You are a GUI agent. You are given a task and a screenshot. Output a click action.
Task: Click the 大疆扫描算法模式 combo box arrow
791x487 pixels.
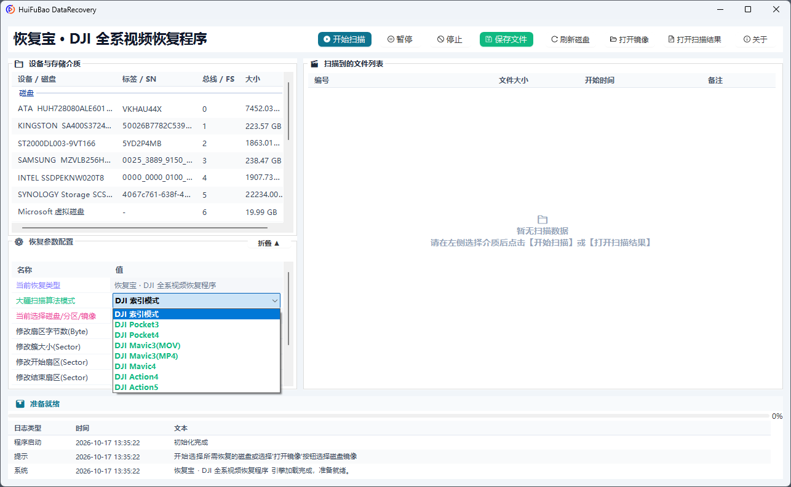coord(274,301)
